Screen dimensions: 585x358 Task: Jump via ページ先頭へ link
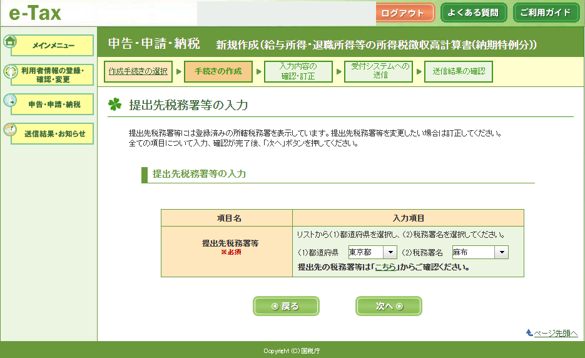[556, 333]
